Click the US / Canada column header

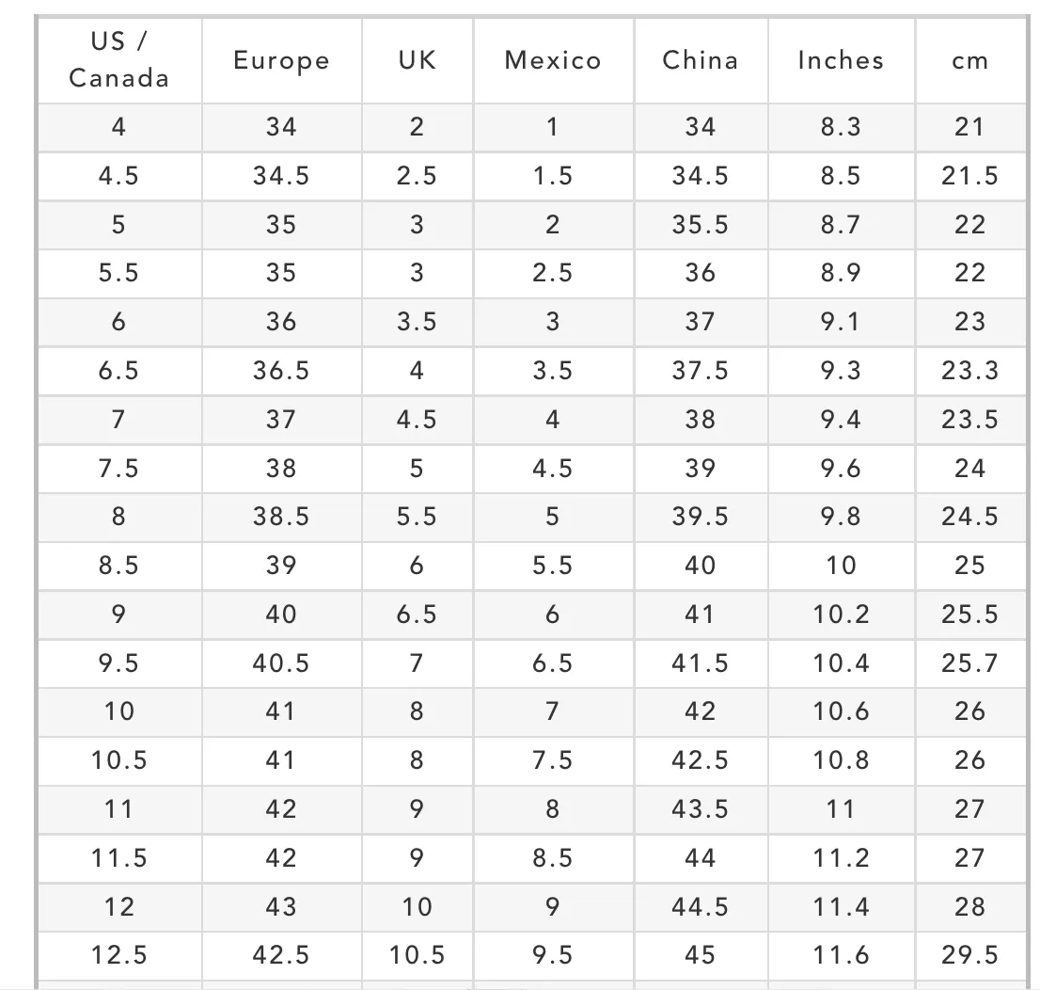[119, 60]
